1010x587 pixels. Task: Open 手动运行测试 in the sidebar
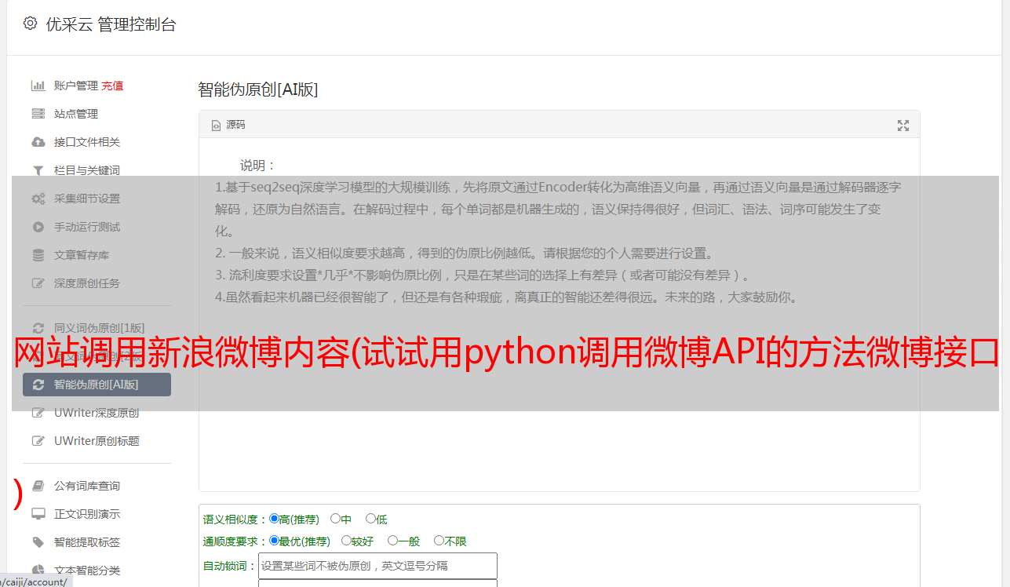pos(87,227)
